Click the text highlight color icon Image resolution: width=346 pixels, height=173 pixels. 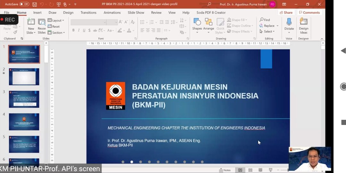point(119,30)
